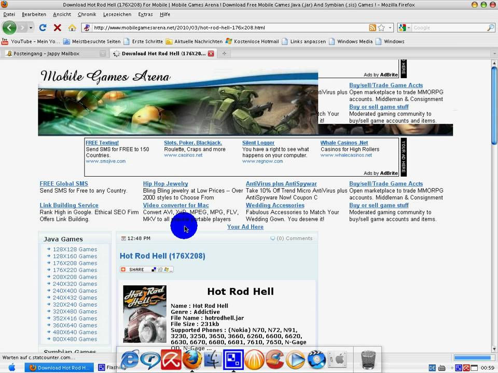The width and height of the screenshot is (498, 373).
Task: Open the Windows Media bookmark
Action: pos(351,41)
